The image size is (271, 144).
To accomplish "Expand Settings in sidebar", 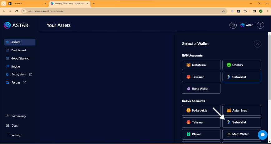I will click(16, 135).
